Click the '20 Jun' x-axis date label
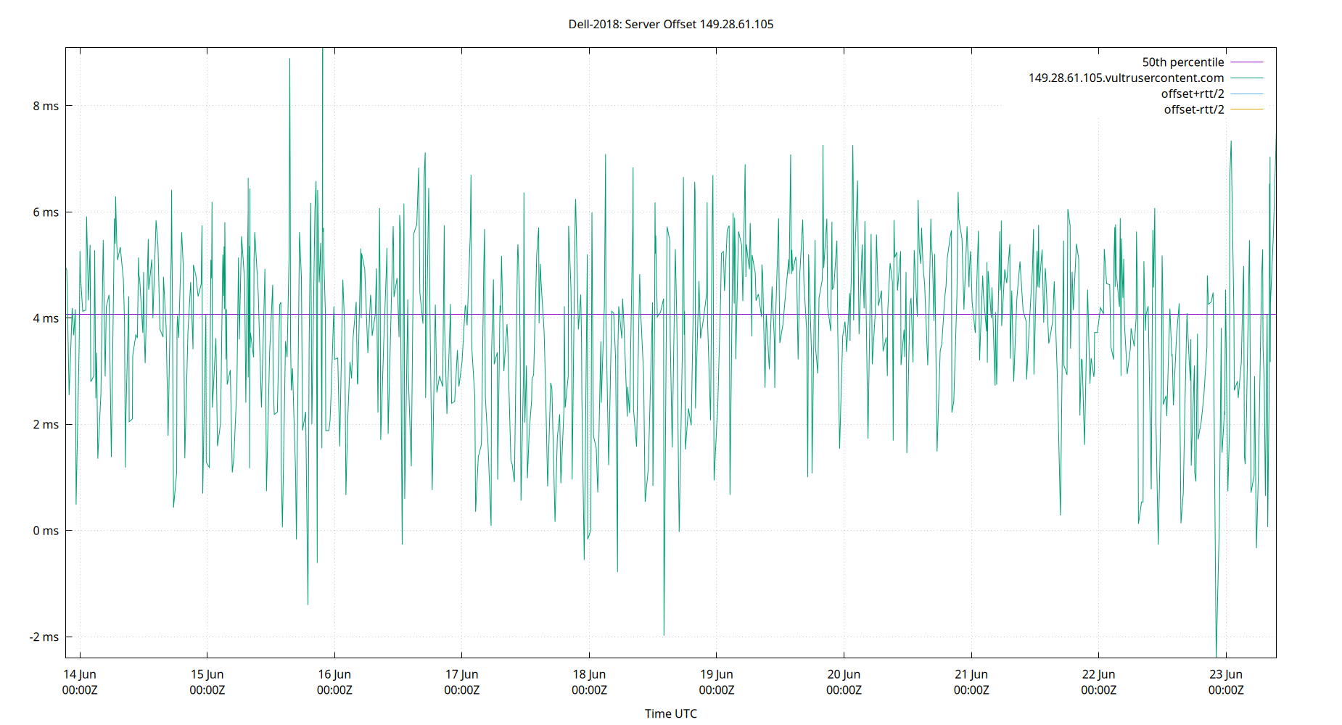1342x725 pixels. click(844, 674)
